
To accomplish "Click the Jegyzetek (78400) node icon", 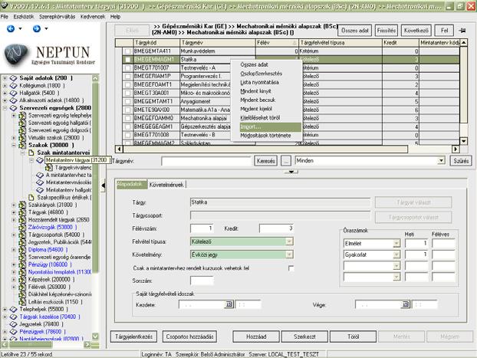I will click(x=13, y=324).
